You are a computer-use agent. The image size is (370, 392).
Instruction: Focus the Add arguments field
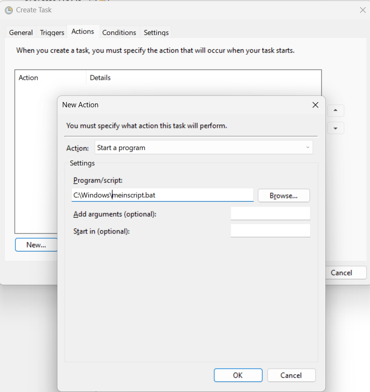270,214
